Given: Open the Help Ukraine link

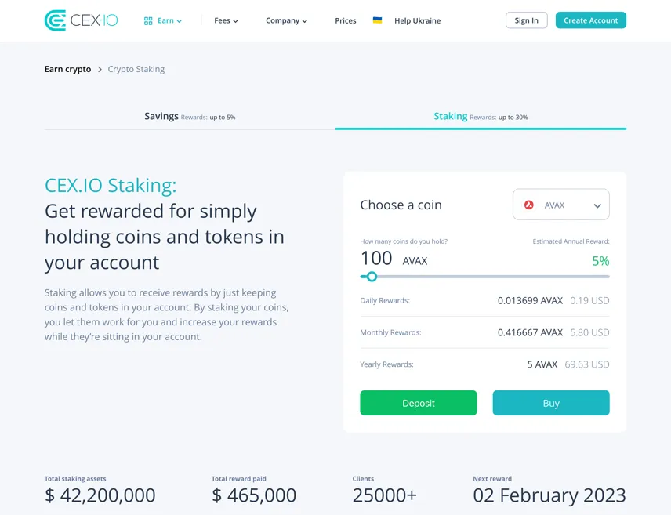Looking at the screenshot, I should 417,20.
